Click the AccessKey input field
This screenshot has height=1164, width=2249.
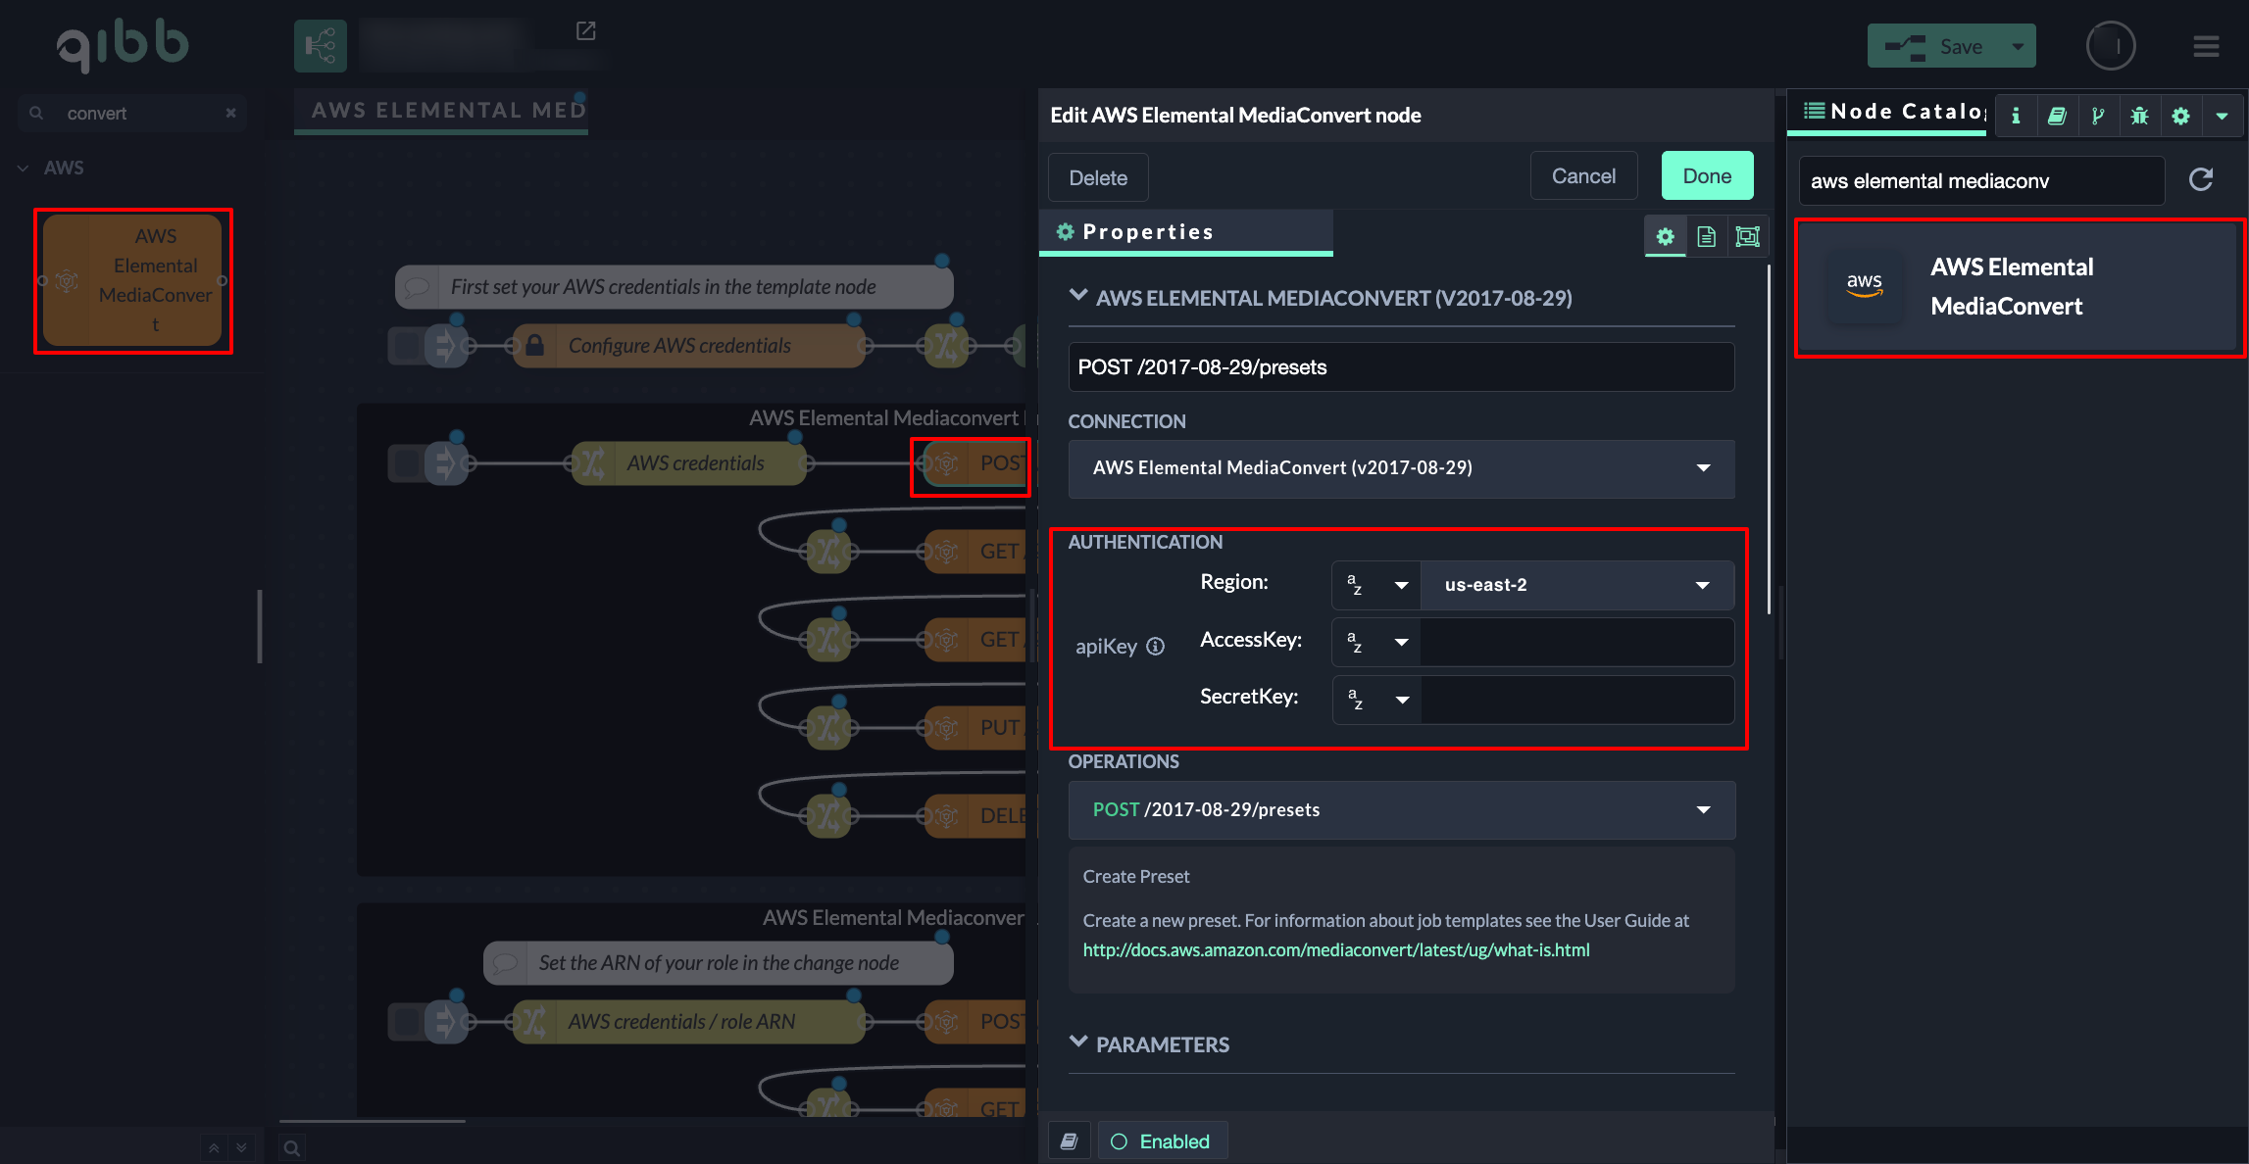[1576, 642]
